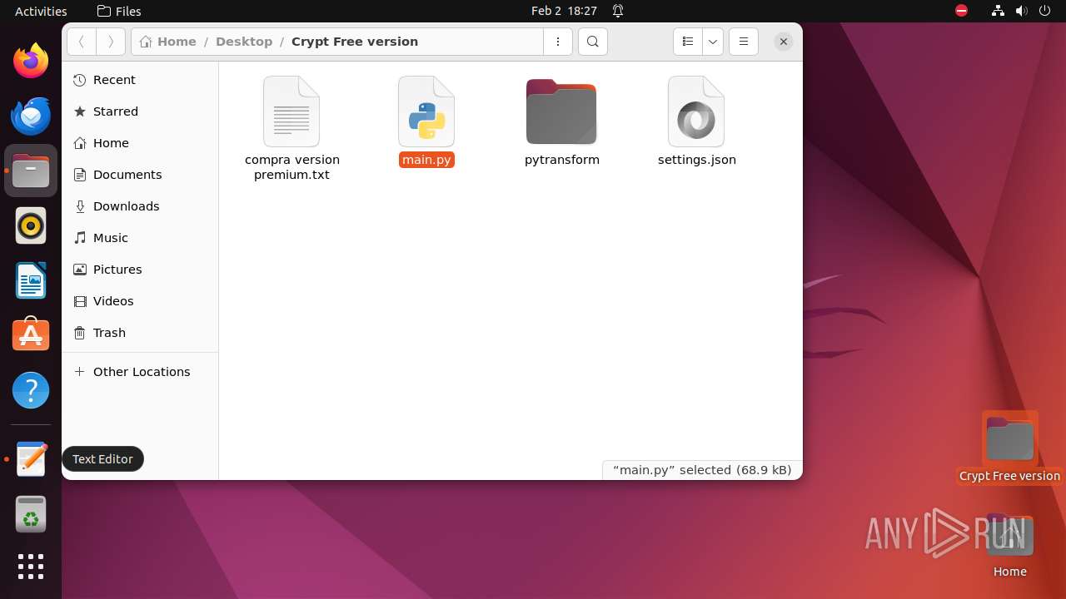Go back with the back arrow
This screenshot has width=1066, height=599.
82,42
